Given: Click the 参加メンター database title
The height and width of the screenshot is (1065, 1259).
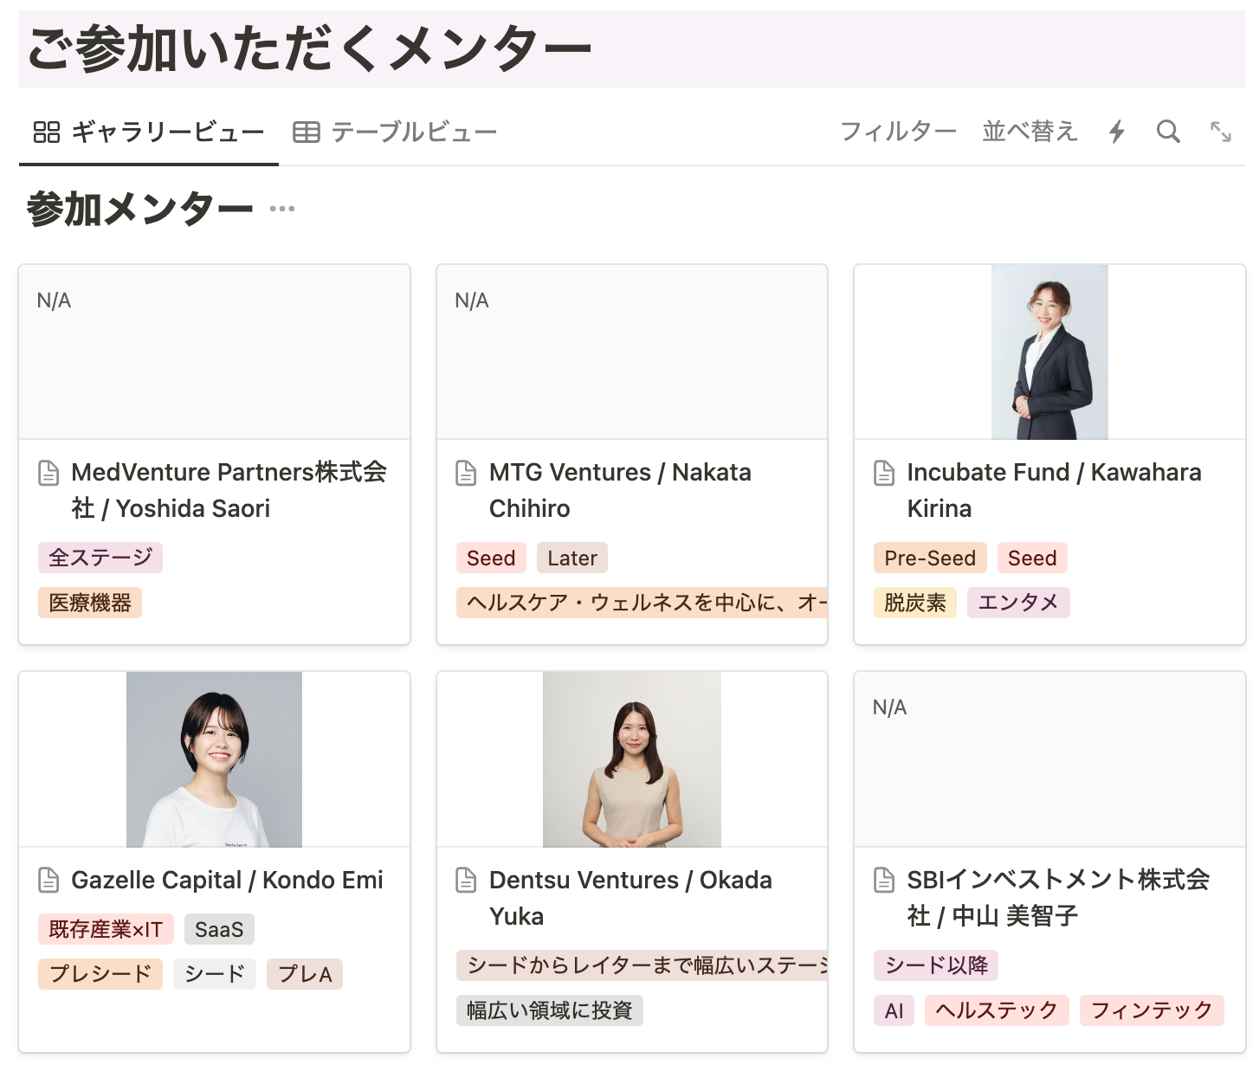Looking at the screenshot, I should click(140, 209).
